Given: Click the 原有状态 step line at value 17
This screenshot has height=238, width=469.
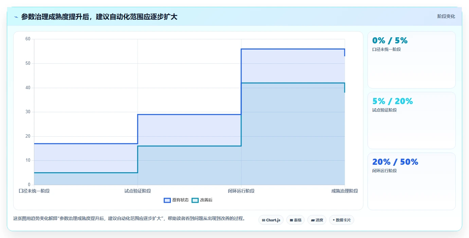Looking at the screenshot, I should [86, 143].
